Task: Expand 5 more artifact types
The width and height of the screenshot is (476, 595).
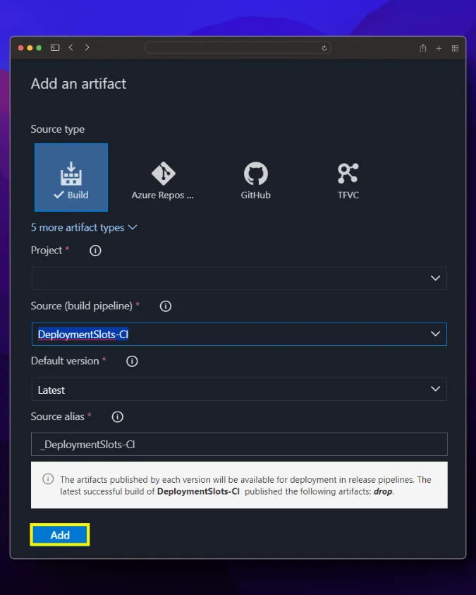Action: click(84, 227)
